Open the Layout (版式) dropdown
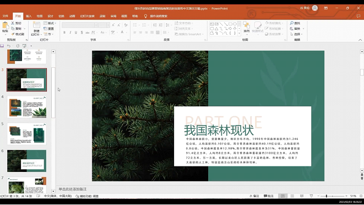 [x=50, y=23]
